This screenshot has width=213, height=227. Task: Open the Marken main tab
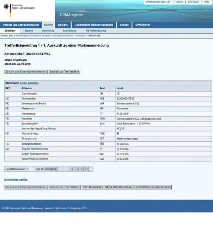(48, 25)
